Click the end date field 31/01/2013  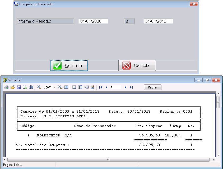(158, 21)
